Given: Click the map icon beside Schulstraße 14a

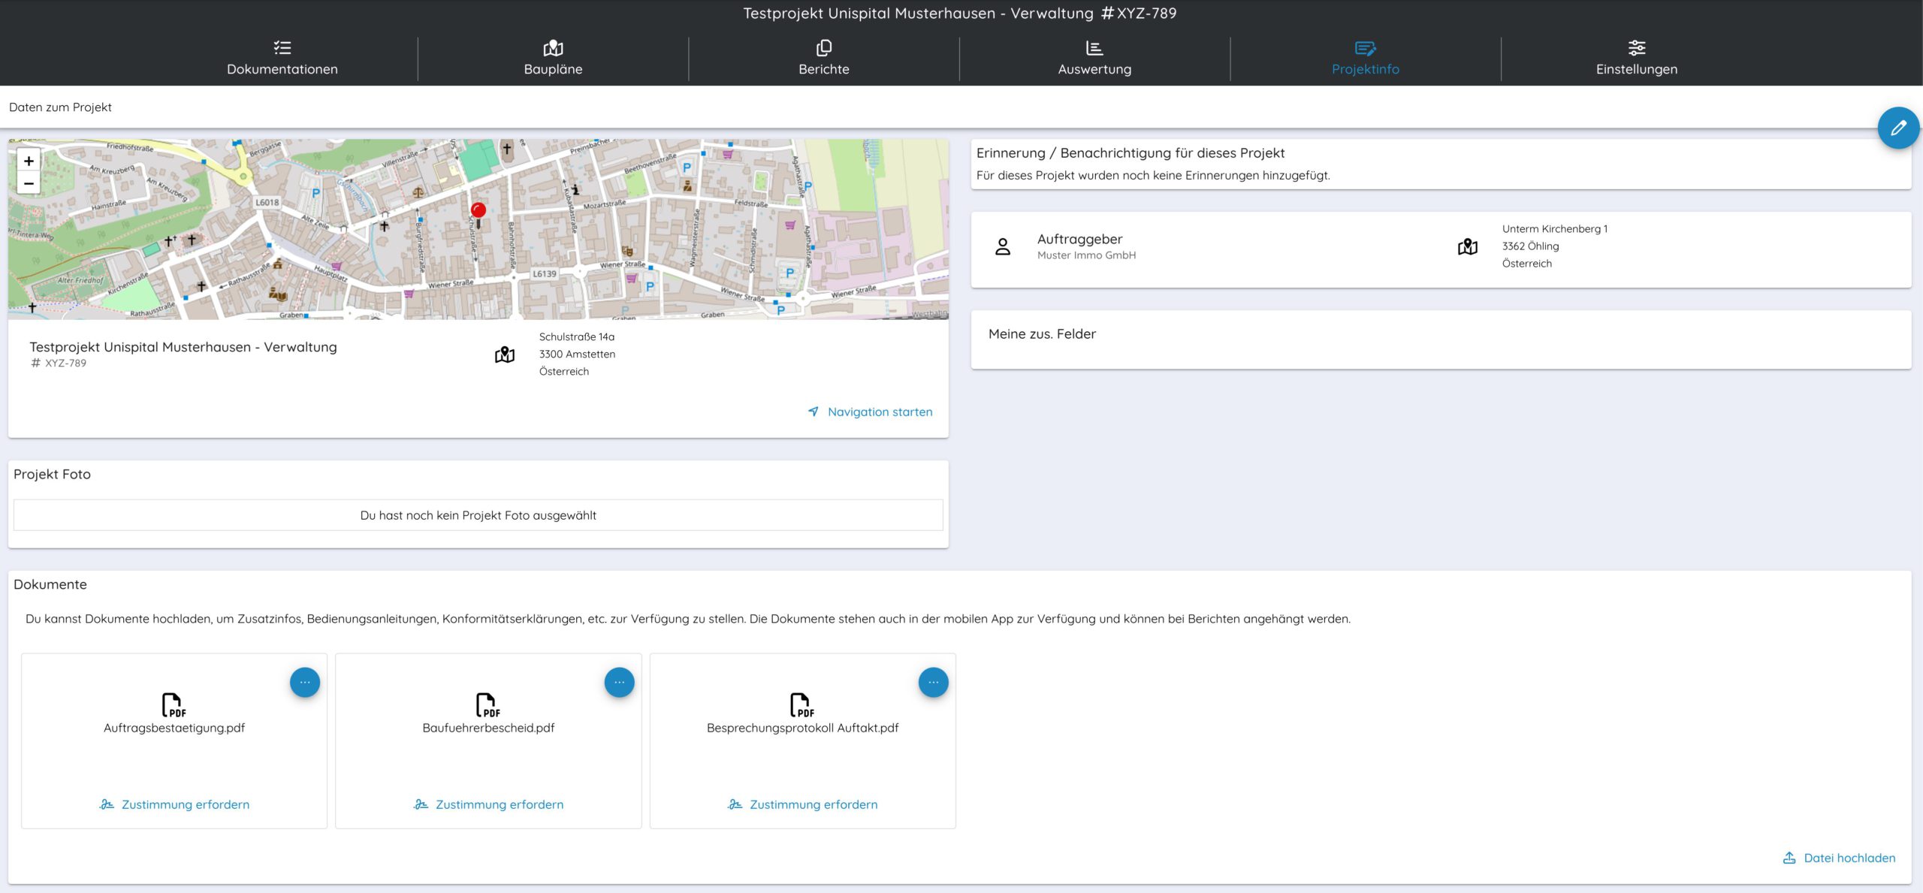Looking at the screenshot, I should click(x=505, y=354).
